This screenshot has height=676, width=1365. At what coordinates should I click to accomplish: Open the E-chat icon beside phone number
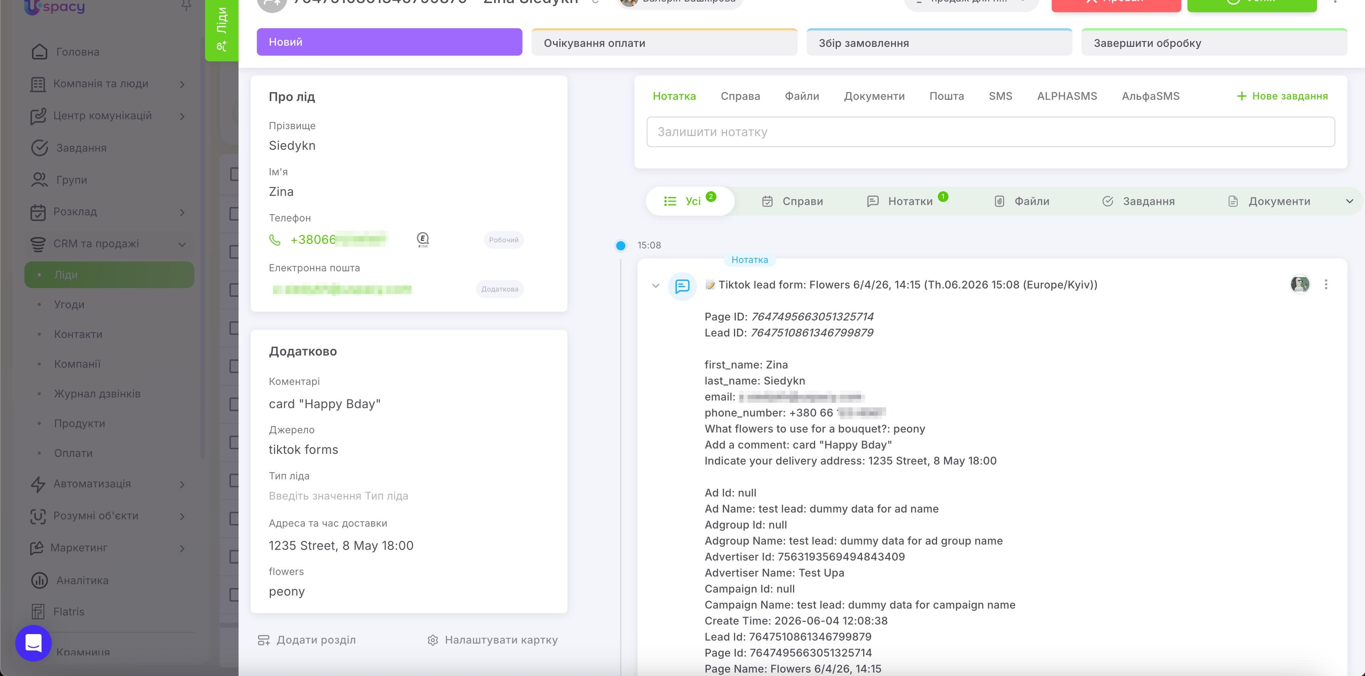(x=422, y=239)
